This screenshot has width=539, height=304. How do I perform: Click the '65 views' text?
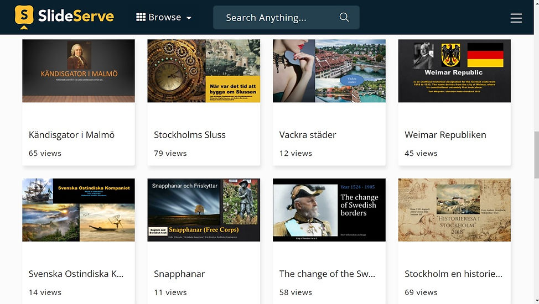coord(45,154)
